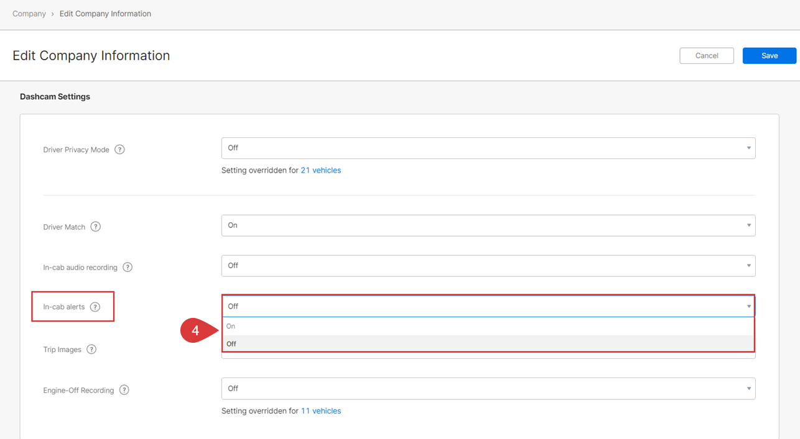The image size is (800, 439).
Task: Click Engine-Off Recording help icon
Action: 124,390
